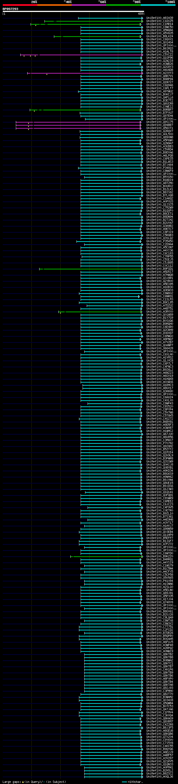Click label UniRef100_P34811
Image resolution: width=178 pixels, height=784 pixels.
pyautogui.click(x=159, y=168)
